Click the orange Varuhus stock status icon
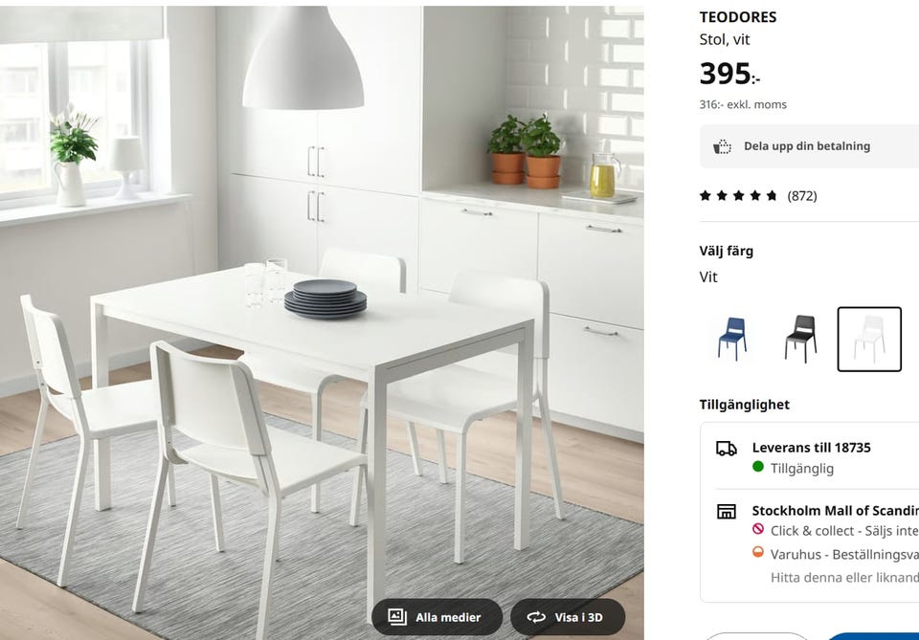 758,552
